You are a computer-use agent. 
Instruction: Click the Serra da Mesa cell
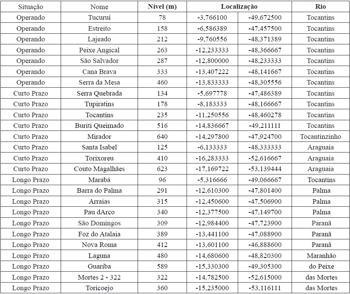coord(99,83)
